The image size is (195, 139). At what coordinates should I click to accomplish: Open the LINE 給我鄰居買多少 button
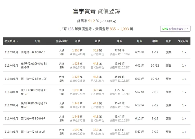click(x=175, y=29)
